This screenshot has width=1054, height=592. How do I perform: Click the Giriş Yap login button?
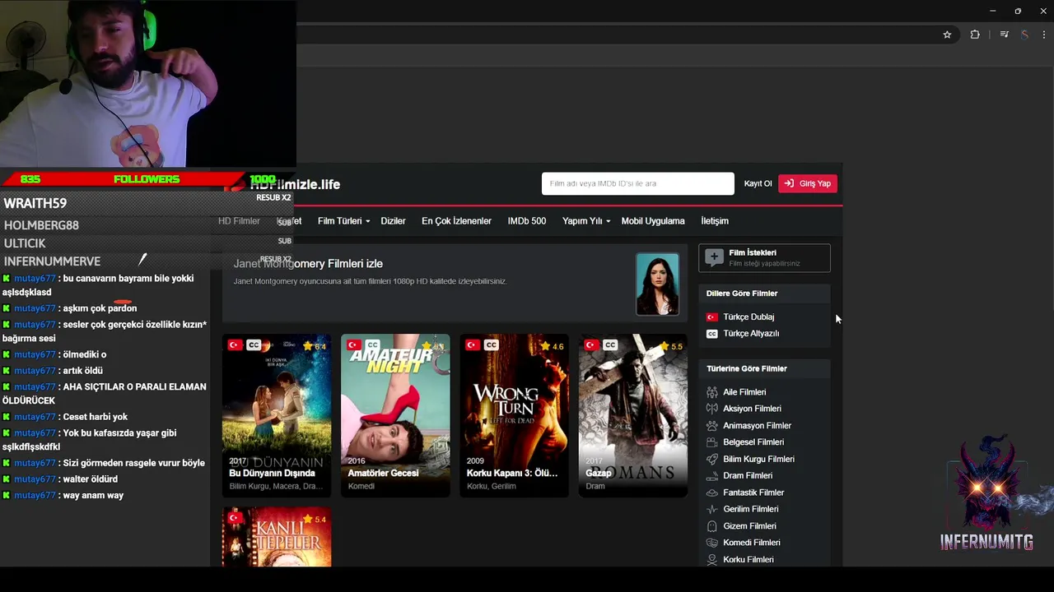pyautogui.click(x=808, y=183)
